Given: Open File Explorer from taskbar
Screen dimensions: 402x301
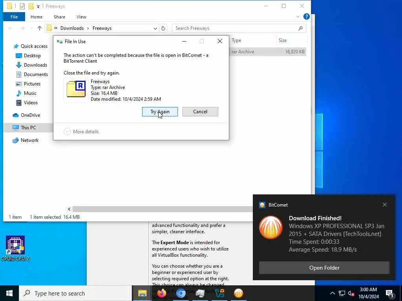Looking at the screenshot, I should point(142,293).
